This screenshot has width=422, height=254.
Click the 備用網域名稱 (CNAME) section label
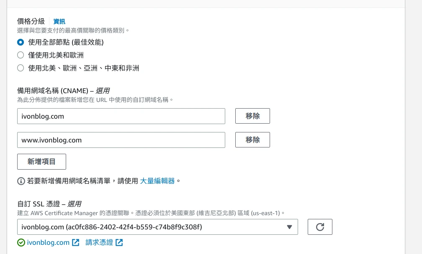pos(63,91)
